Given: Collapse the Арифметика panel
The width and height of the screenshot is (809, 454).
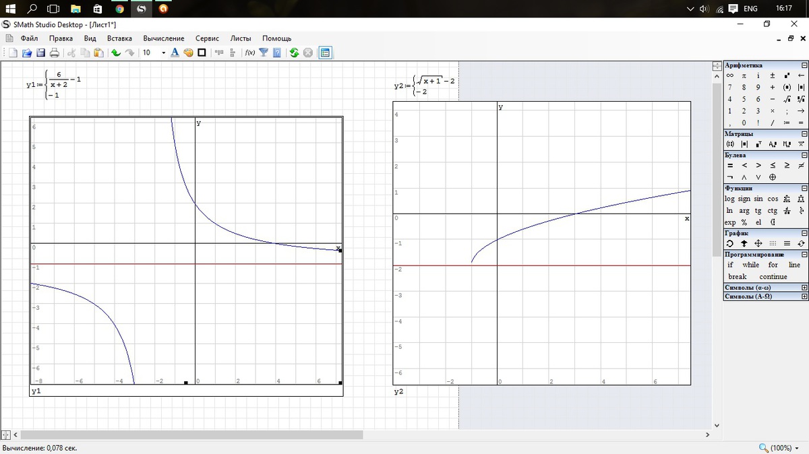Looking at the screenshot, I should 804,65.
